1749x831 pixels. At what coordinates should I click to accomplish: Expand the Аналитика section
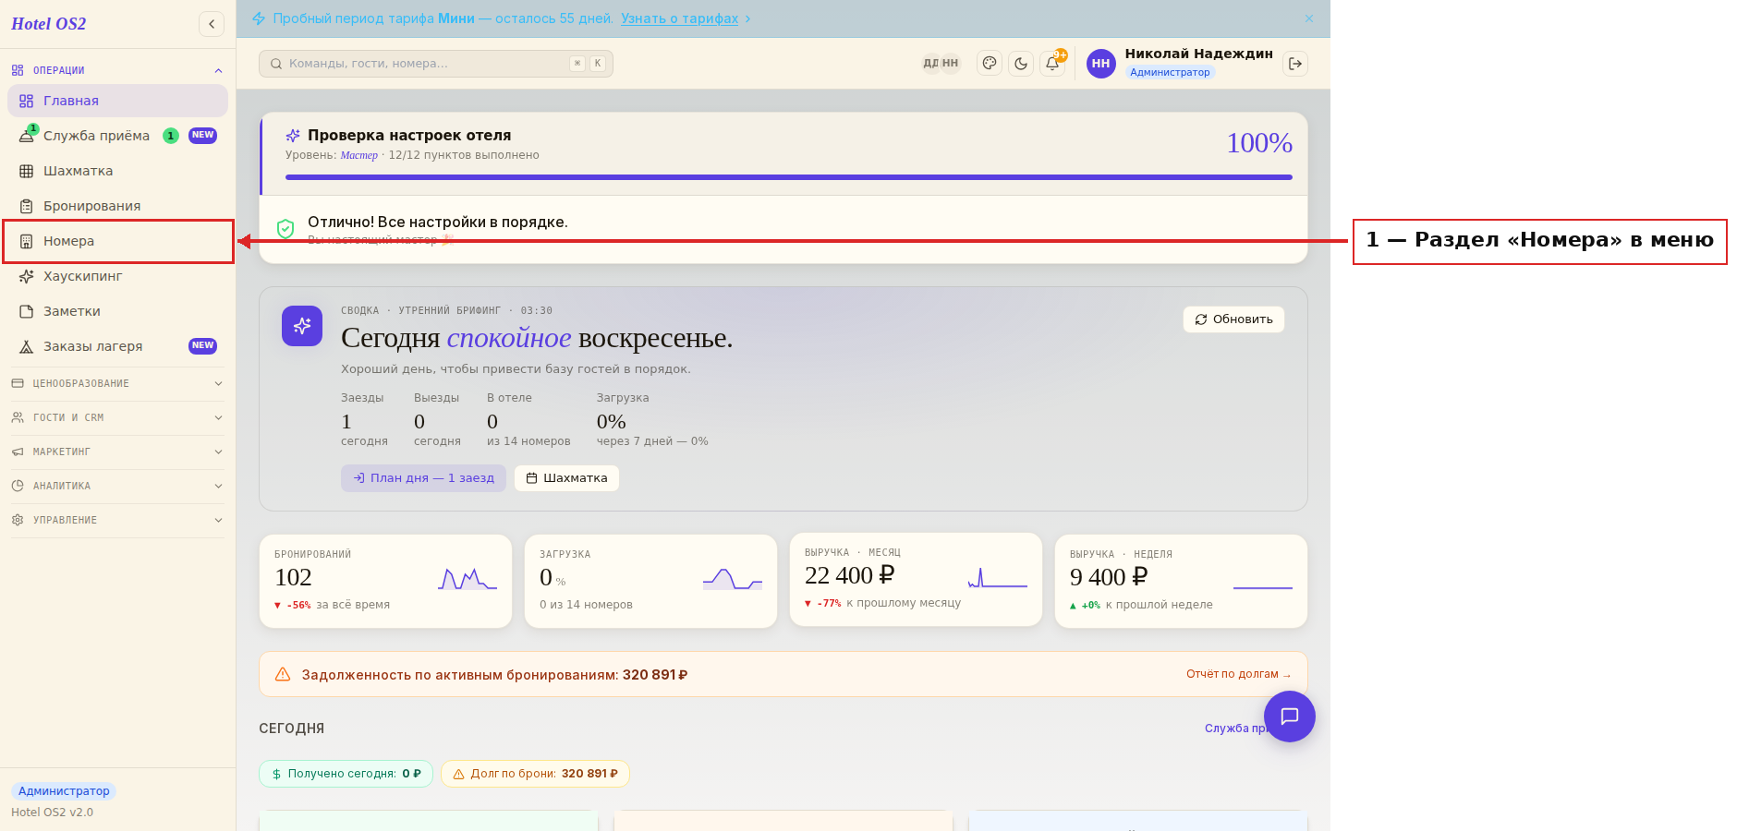pyautogui.click(x=117, y=486)
